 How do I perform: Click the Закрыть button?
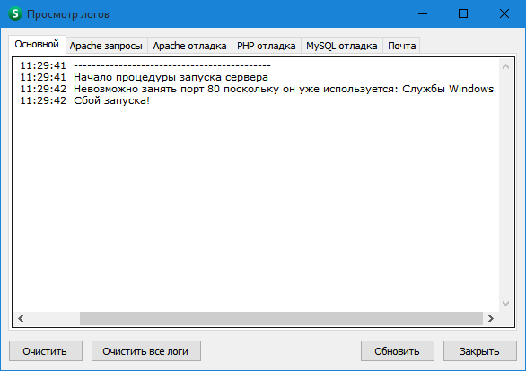(479, 351)
